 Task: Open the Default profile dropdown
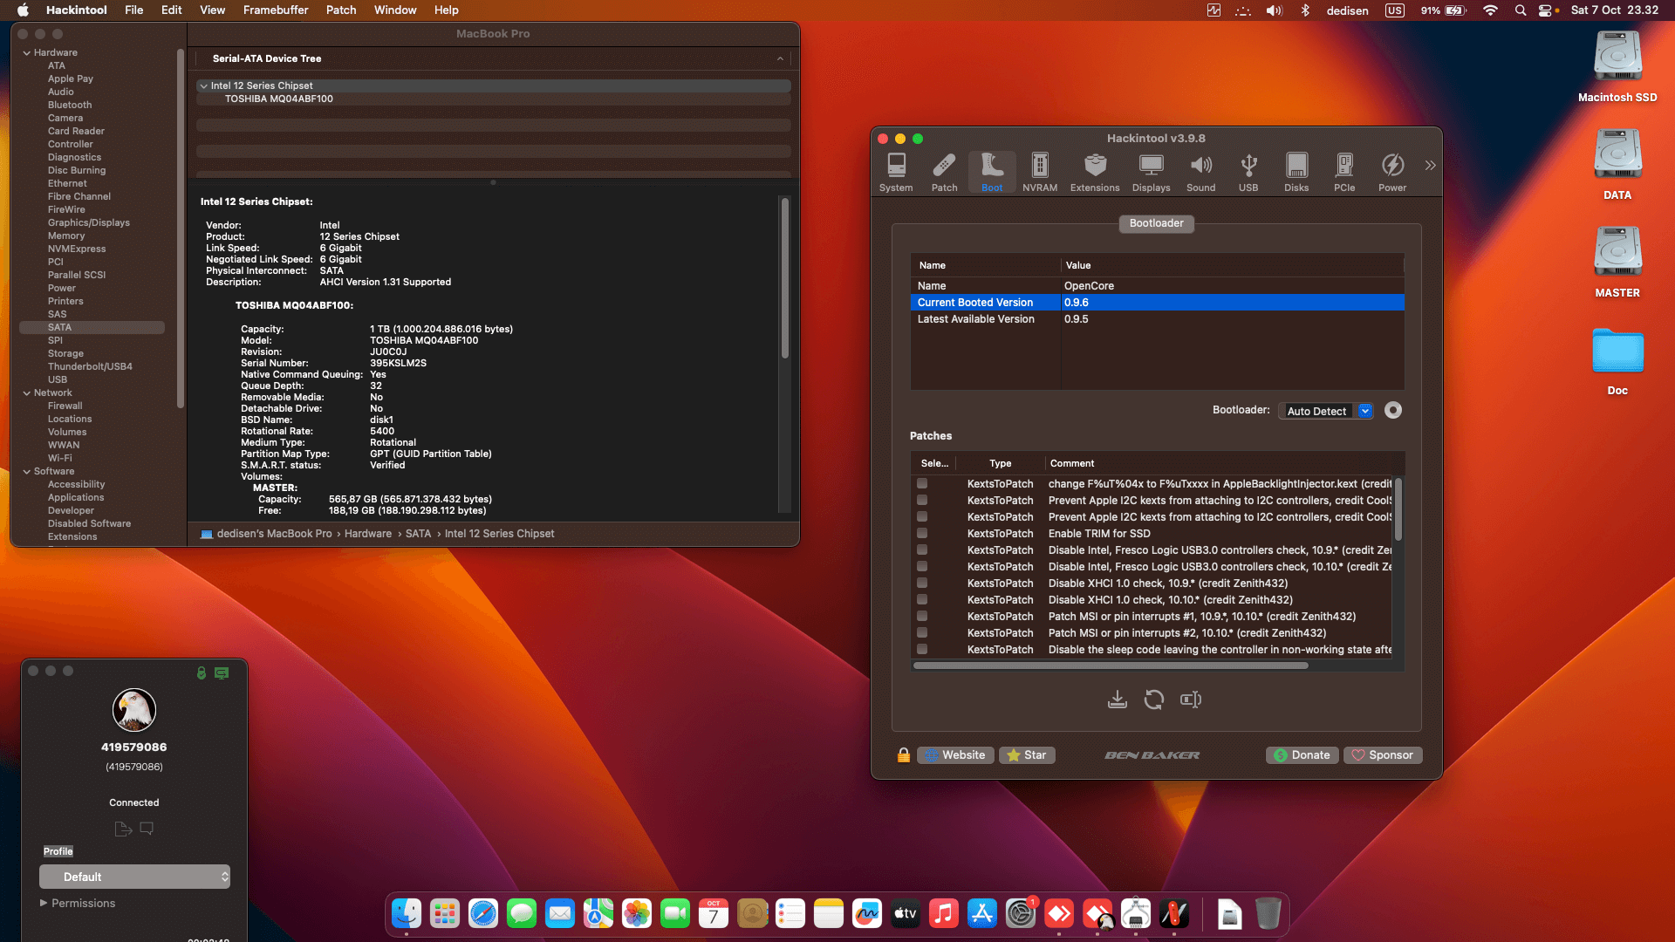[134, 877]
